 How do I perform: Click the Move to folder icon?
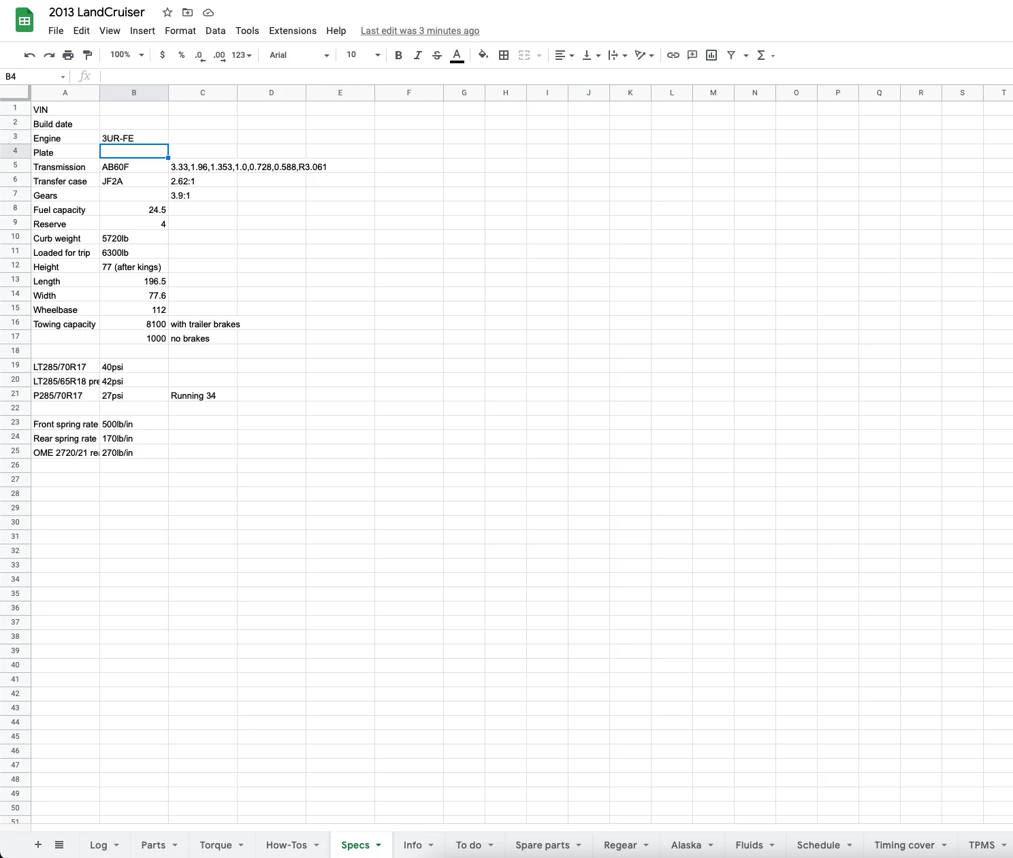click(188, 12)
